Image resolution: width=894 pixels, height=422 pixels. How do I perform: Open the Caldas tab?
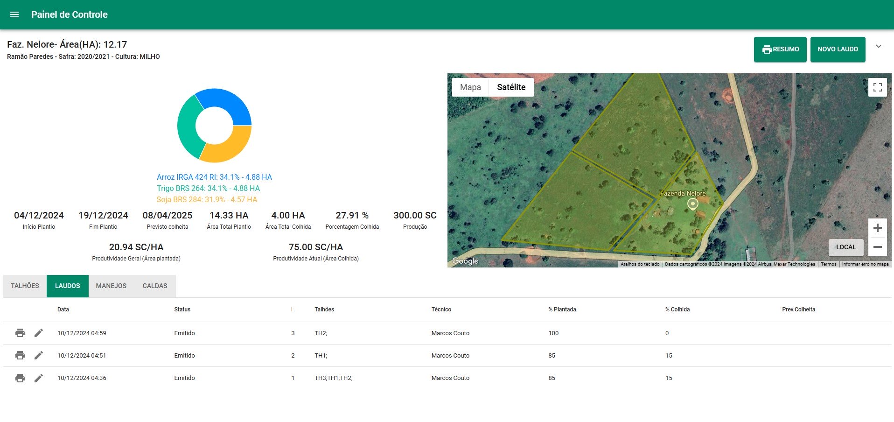point(154,286)
